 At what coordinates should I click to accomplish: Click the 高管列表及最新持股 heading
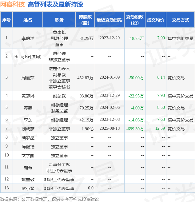pyautogui.click(x=55, y=4)
